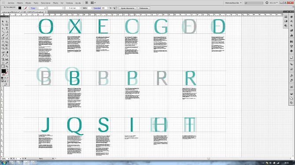Open the fill color dropdown in control bar
The image size is (295, 165).
(22, 8)
